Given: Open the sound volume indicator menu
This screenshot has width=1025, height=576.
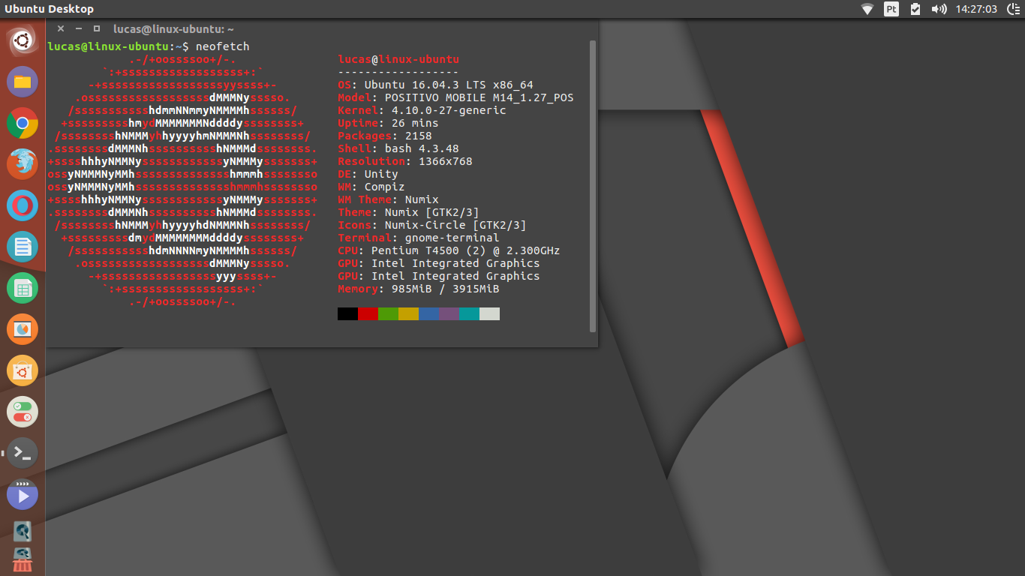Looking at the screenshot, I should pyautogui.click(x=939, y=9).
